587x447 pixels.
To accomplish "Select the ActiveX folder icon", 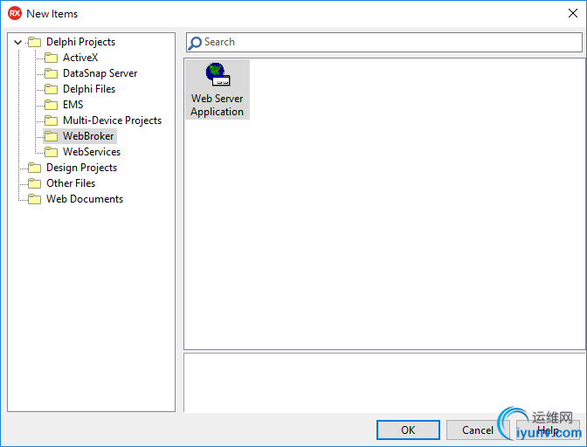I will (51, 58).
